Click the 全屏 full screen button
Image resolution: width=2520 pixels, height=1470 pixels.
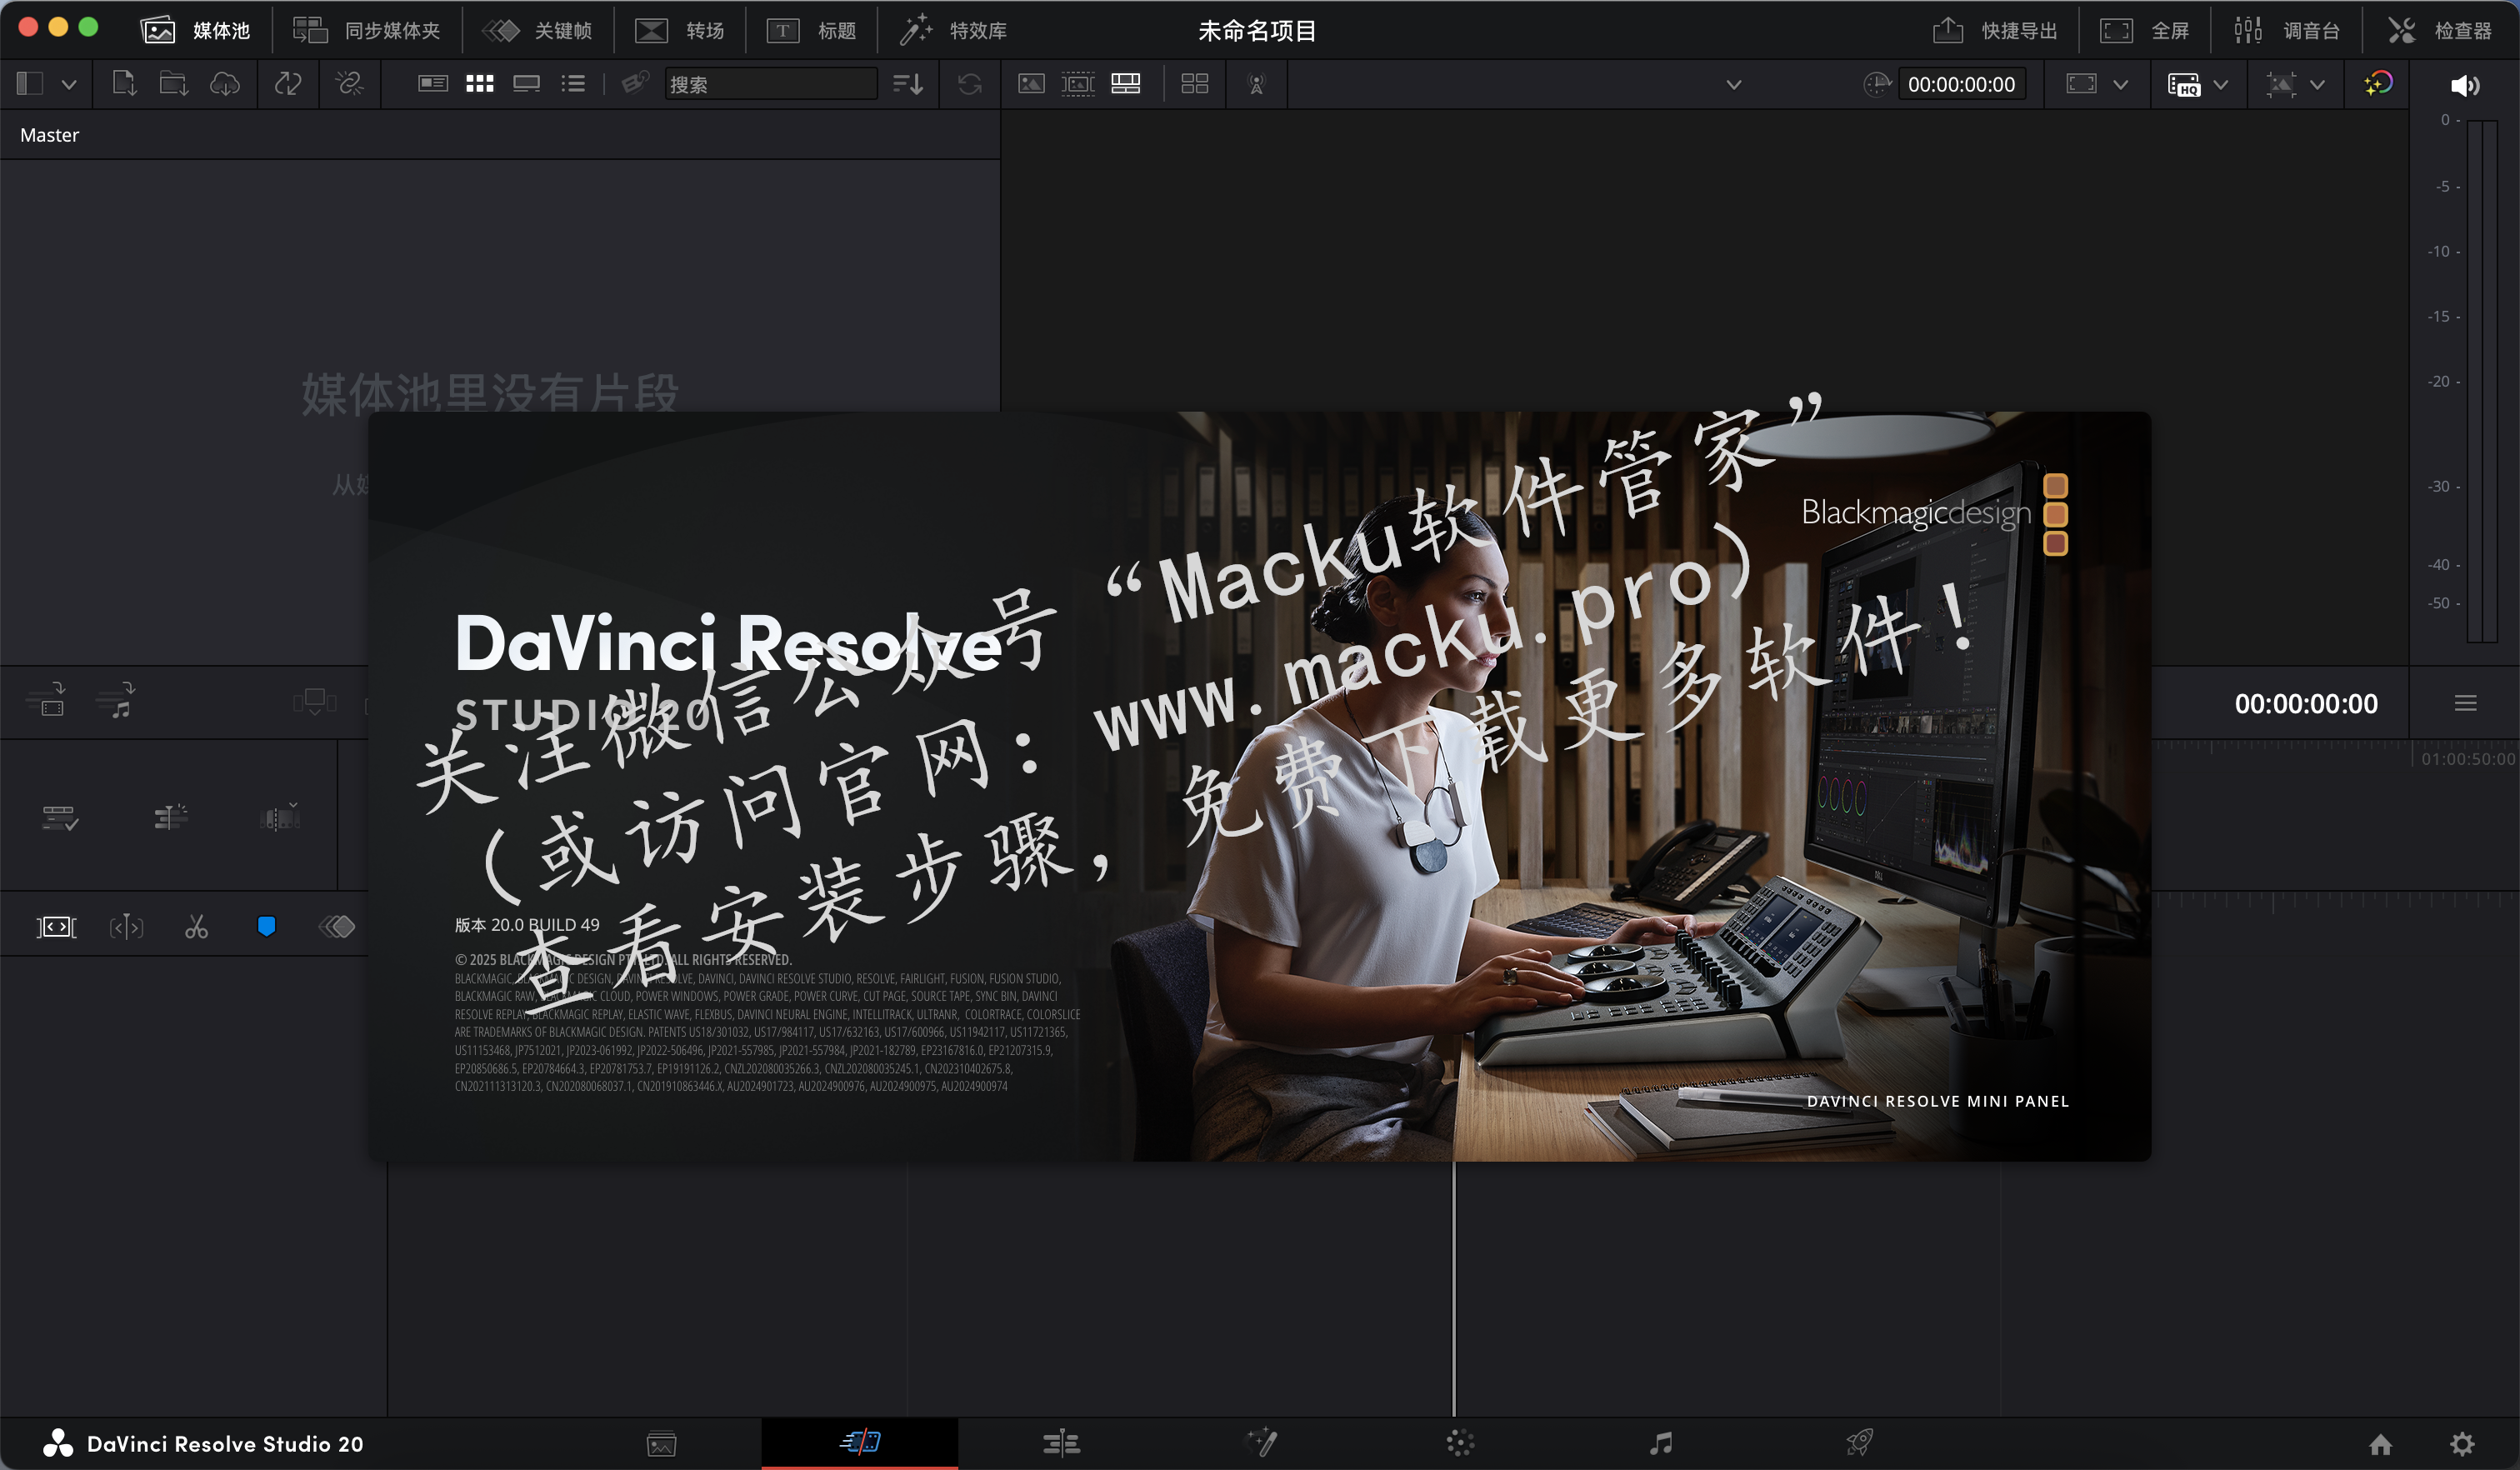[2144, 31]
